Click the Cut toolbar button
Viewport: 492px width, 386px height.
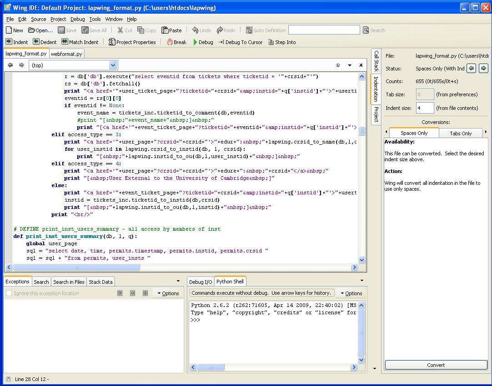(x=125, y=30)
